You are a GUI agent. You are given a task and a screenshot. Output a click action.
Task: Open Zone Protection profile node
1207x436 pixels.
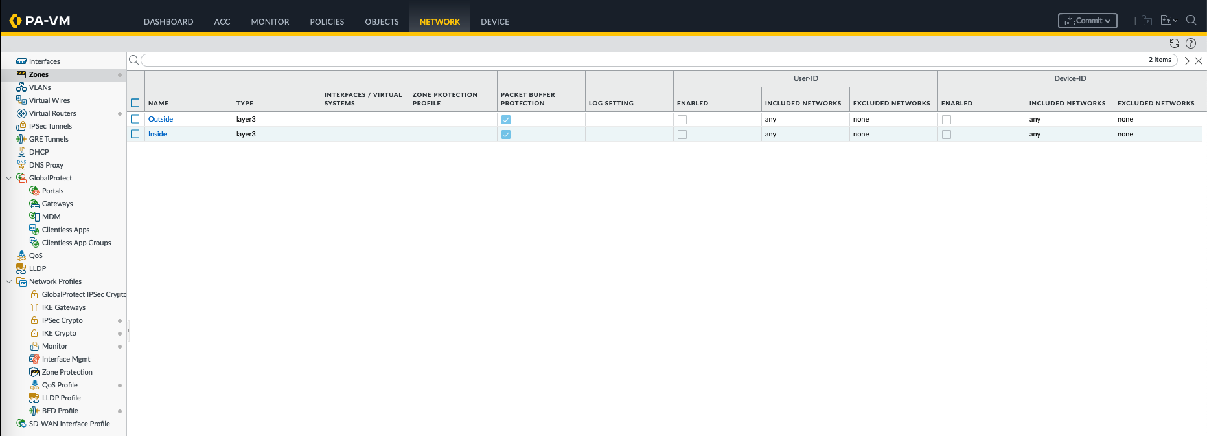[x=67, y=372]
